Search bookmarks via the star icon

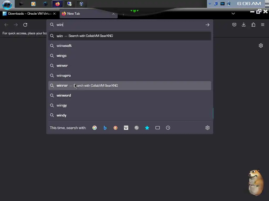coord(147,128)
